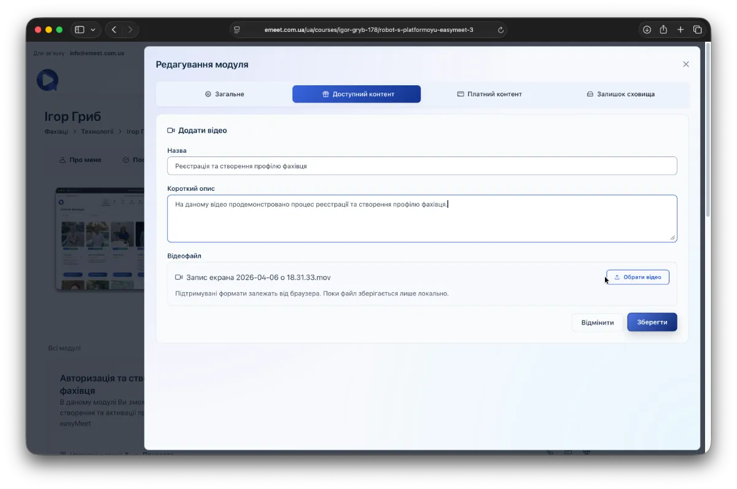Open the Залишок сховища tab
This screenshot has width=737, height=489.
point(620,94)
